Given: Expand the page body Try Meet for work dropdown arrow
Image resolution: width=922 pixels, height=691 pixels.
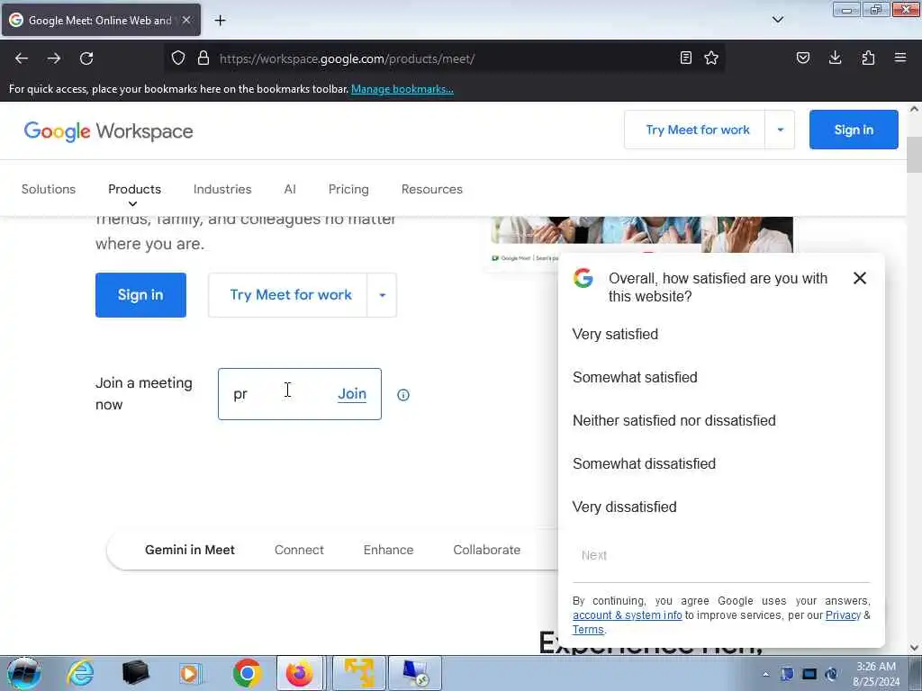Looking at the screenshot, I should [382, 295].
